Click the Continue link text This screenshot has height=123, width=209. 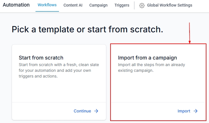(x=82, y=111)
